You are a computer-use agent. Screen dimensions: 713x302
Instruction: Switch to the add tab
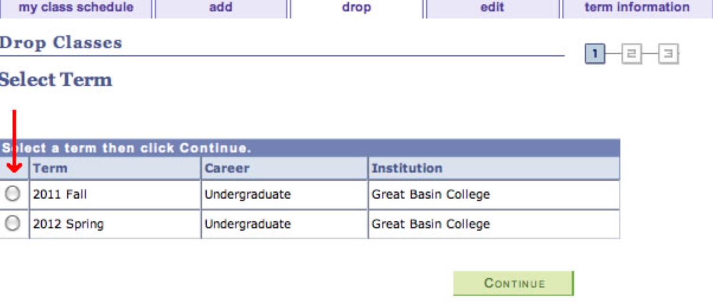(221, 8)
